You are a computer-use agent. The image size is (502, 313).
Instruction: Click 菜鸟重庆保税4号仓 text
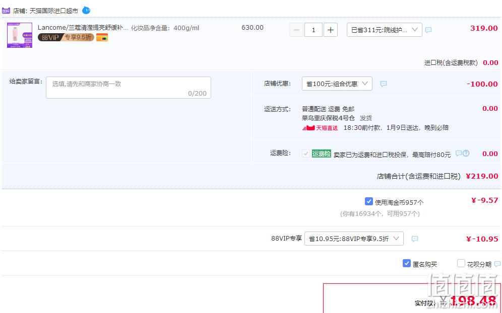pyautogui.click(x=328, y=118)
